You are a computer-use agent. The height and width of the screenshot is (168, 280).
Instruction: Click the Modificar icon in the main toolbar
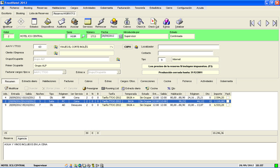coord(8,22)
